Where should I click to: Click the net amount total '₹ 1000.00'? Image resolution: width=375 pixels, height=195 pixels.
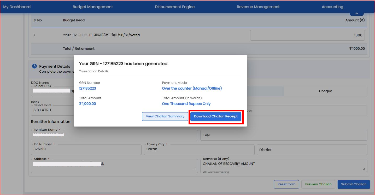click(357, 48)
